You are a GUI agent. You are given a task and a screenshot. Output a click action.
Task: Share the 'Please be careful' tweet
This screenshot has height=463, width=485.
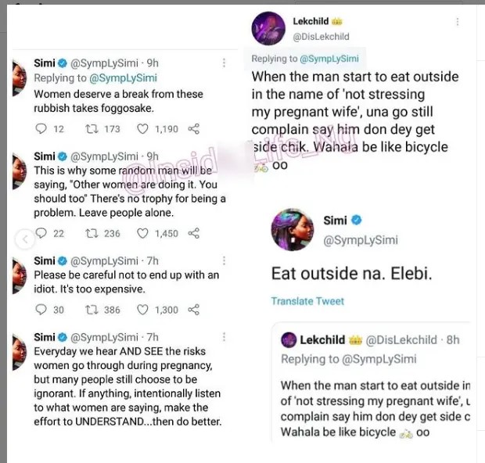(x=195, y=310)
